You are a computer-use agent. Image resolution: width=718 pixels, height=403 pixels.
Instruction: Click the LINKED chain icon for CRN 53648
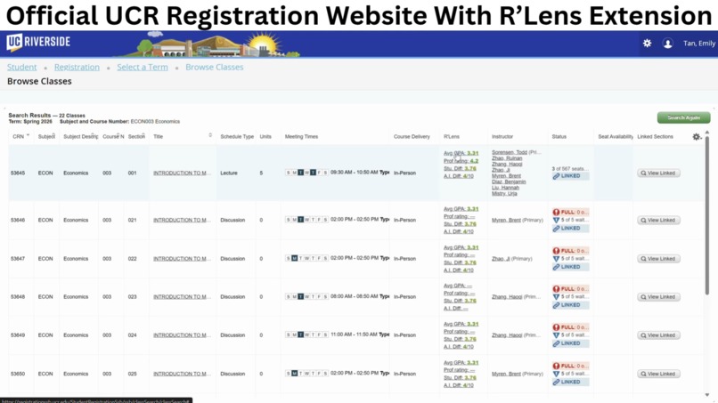point(557,305)
